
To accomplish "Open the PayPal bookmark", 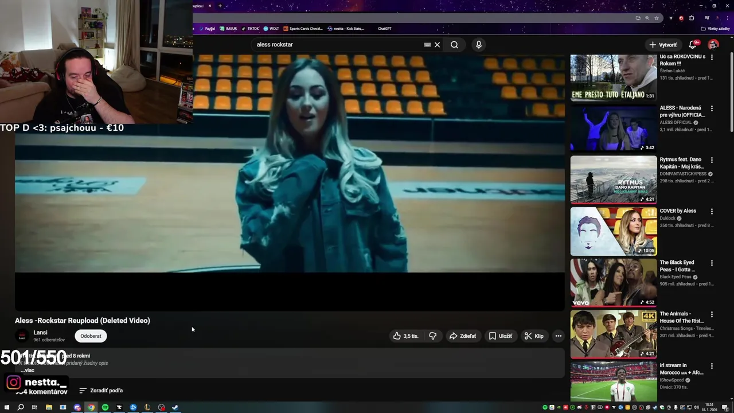I will click(x=207, y=29).
